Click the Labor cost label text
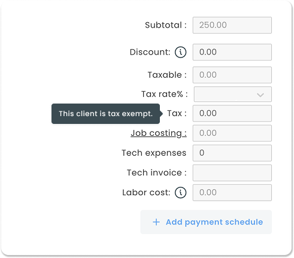 click(146, 193)
